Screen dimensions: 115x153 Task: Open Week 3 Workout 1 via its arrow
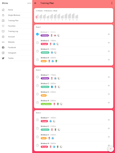point(109,120)
